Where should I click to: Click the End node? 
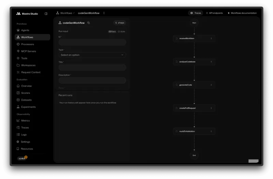click(194, 155)
